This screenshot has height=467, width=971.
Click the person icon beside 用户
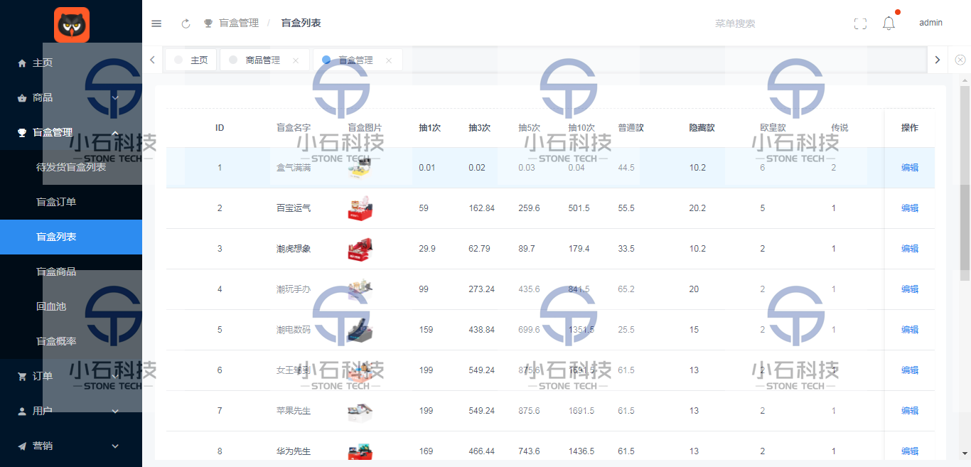pyautogui.click(x=22, y=411)
